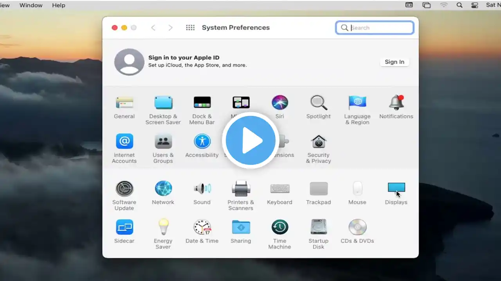Play the video with center play button
The height and width of the screenshot is (281, 501).
coord(250,140)
